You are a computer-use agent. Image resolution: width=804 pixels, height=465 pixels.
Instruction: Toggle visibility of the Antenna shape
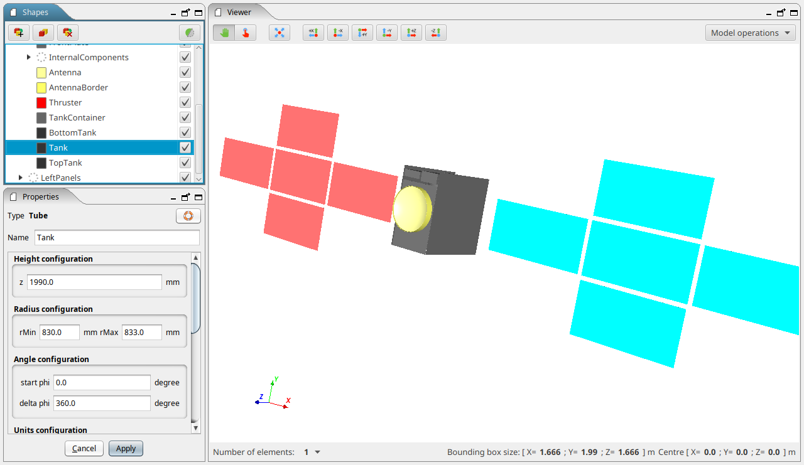185,72
